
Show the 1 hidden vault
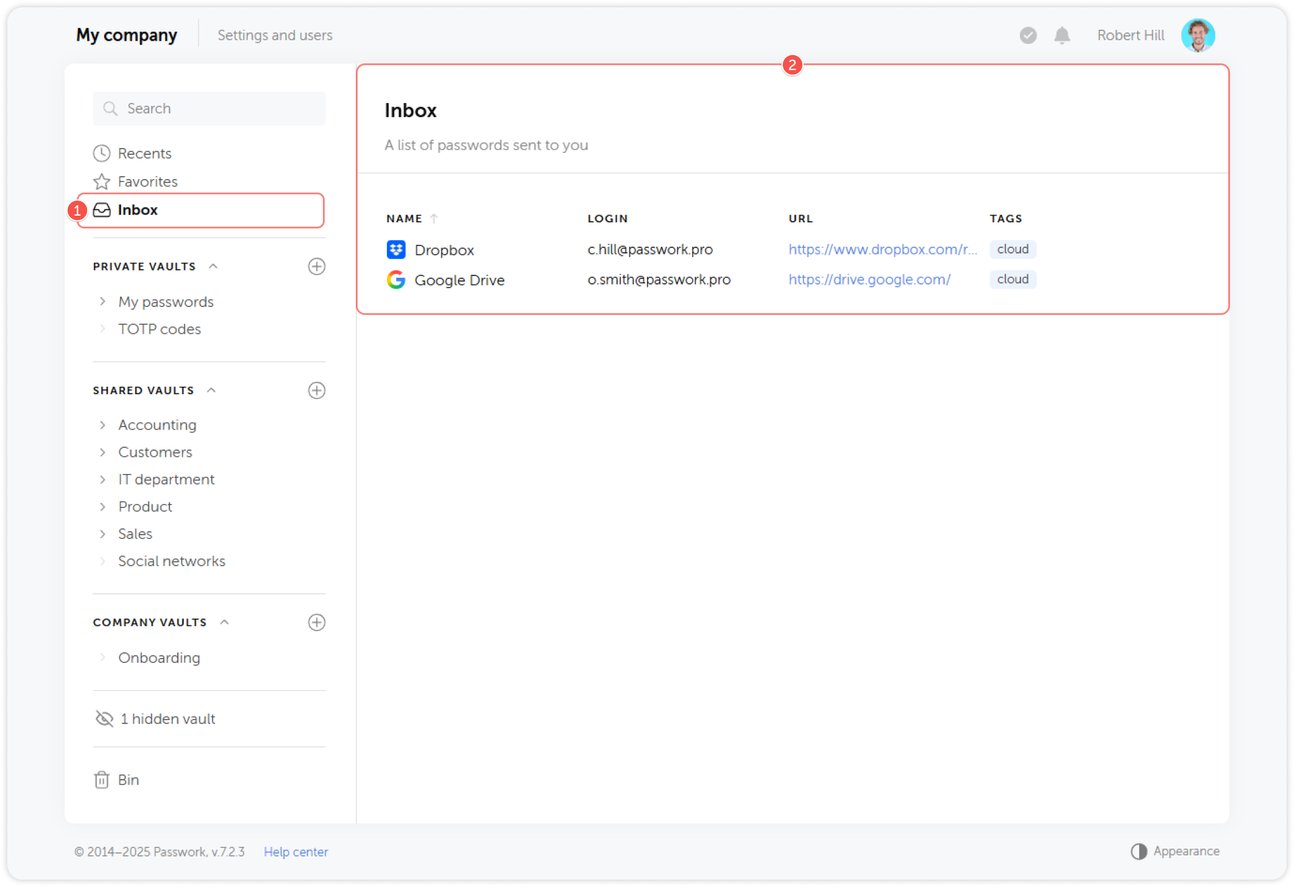click(166, 719)
